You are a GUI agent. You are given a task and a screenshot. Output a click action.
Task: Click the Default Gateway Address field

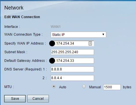72,61
